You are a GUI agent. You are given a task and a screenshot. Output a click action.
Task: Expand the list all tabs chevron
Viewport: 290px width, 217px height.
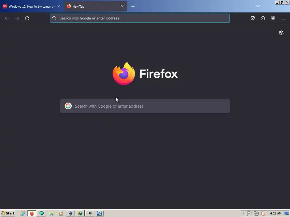point(258,6)
